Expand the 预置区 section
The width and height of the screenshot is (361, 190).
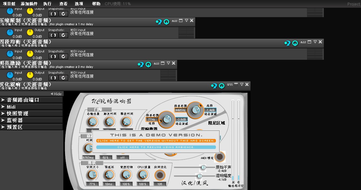31,127
